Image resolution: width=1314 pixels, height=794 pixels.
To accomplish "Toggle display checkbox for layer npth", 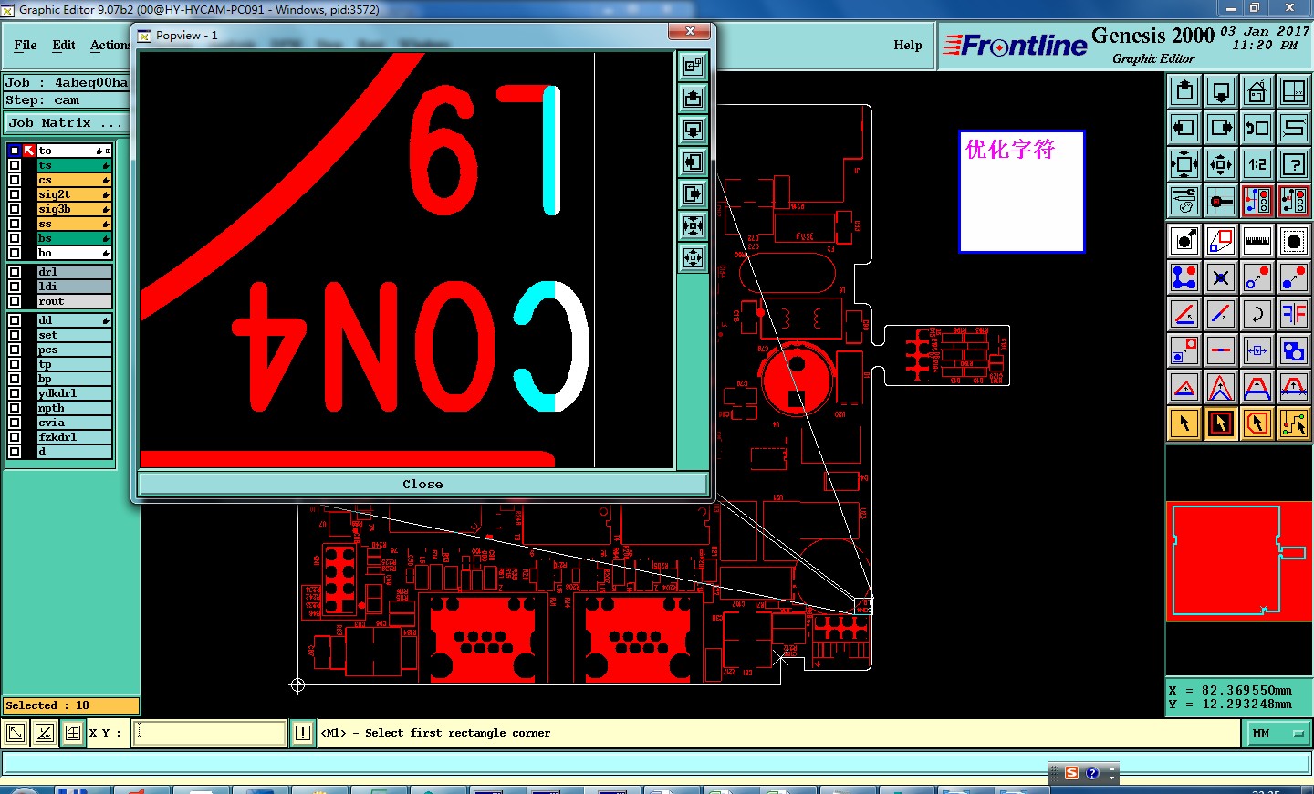I will point(15,408).
